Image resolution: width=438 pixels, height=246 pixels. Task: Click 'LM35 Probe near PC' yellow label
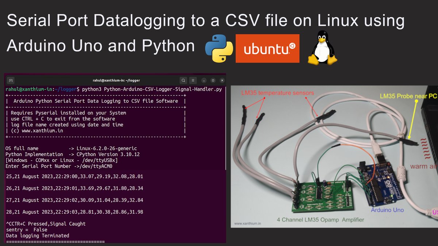(408, 97)
